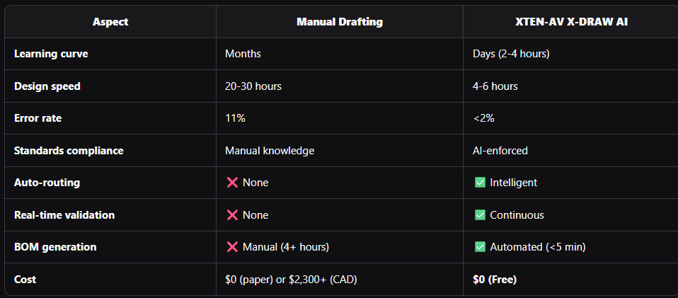This screenshot has width=678, height=298.
Task: Click the Learning curve row label
Action: tap(51, 54)
